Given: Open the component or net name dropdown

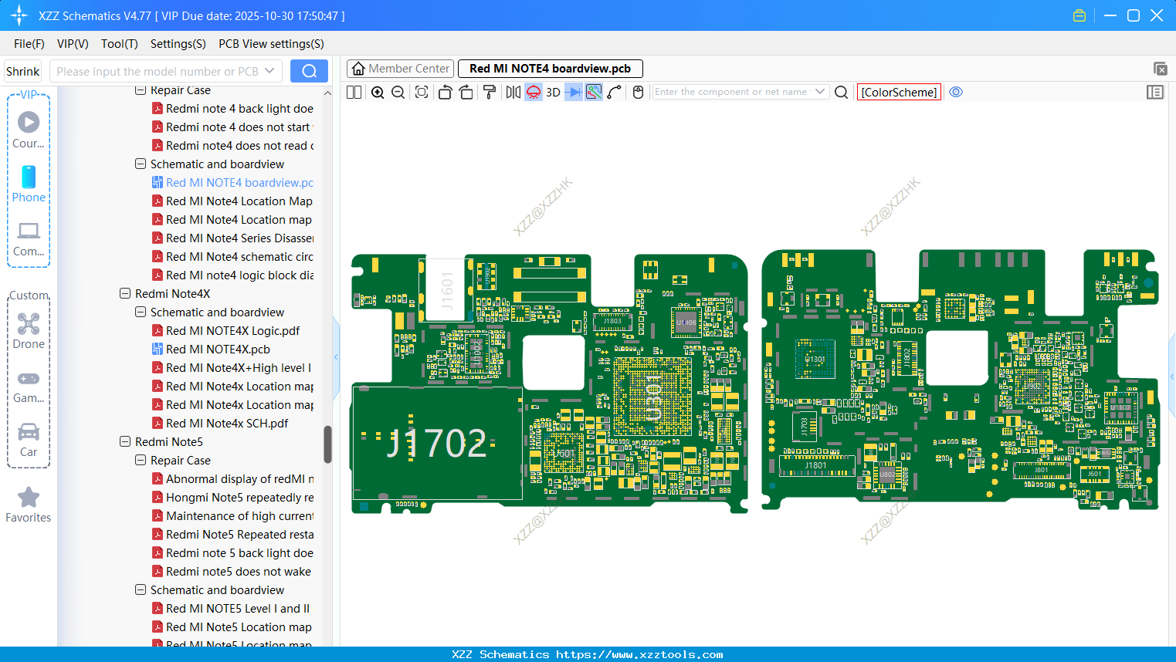Looking at the screenshot, I should 820,92.
